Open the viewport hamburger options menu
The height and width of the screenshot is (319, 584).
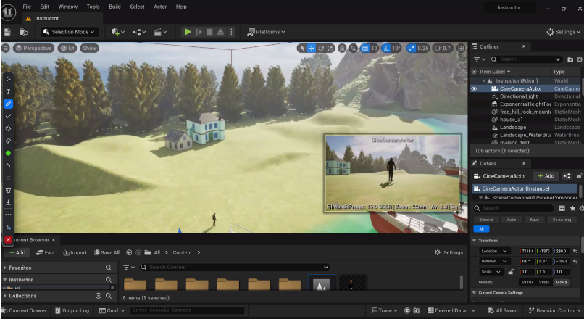[x=6, y=48]
